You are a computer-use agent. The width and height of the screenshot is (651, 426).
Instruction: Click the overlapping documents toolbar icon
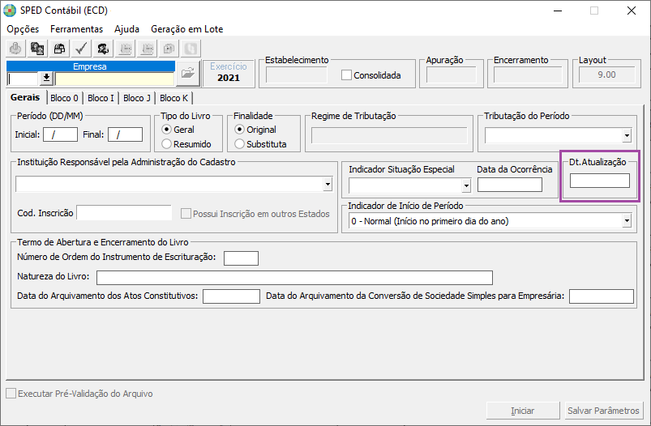click(x=37, y=49)
